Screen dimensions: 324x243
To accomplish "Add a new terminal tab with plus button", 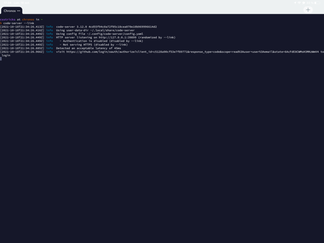I will coord(308,10).
